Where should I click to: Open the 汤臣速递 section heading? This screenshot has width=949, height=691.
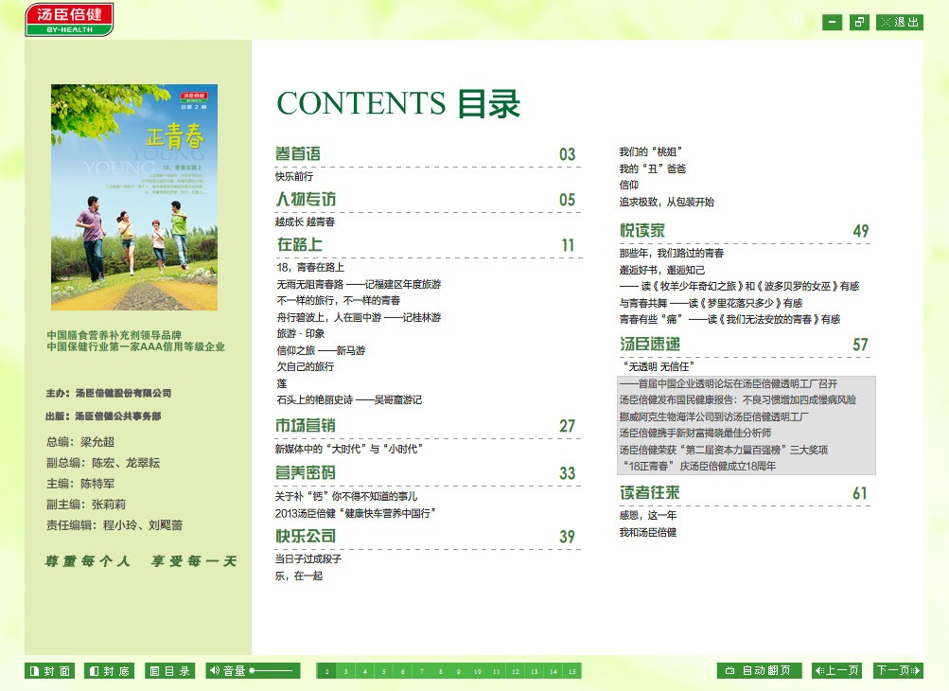point(650,344)
